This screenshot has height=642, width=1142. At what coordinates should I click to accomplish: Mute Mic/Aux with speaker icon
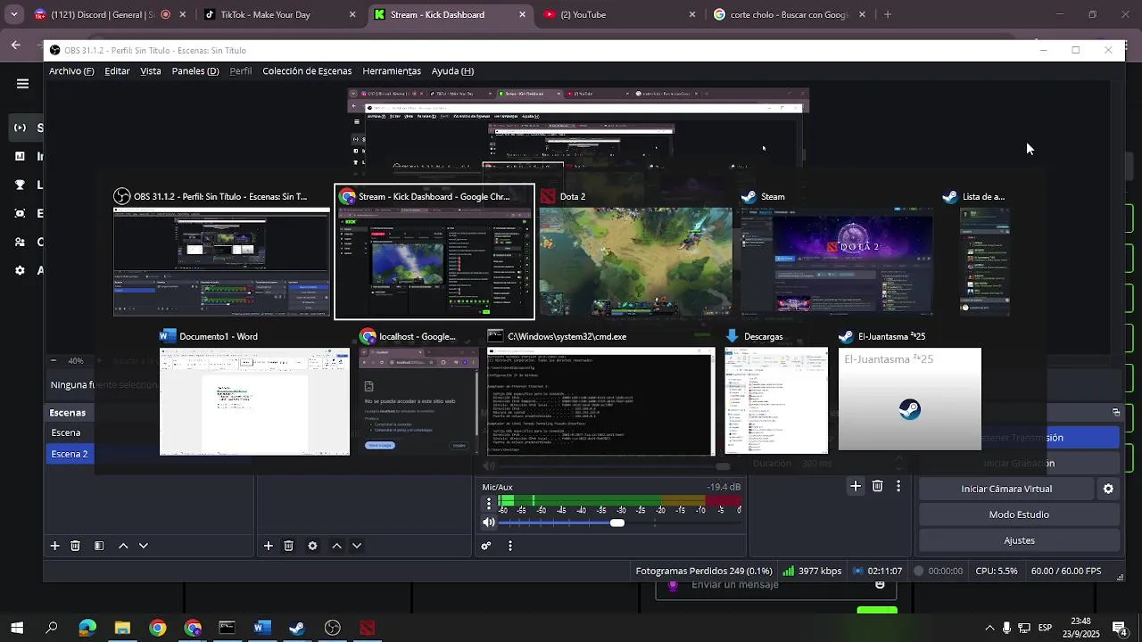coord(489,523)
